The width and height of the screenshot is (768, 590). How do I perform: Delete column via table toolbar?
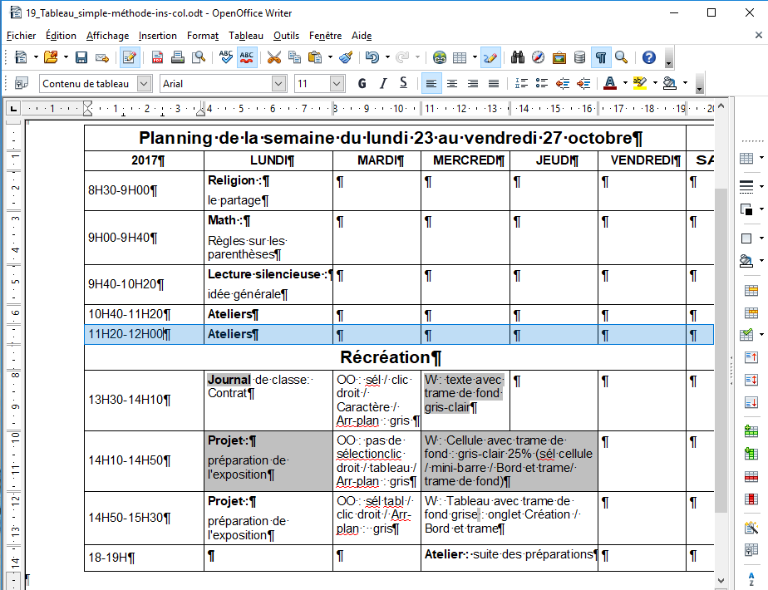pos(751,499)
